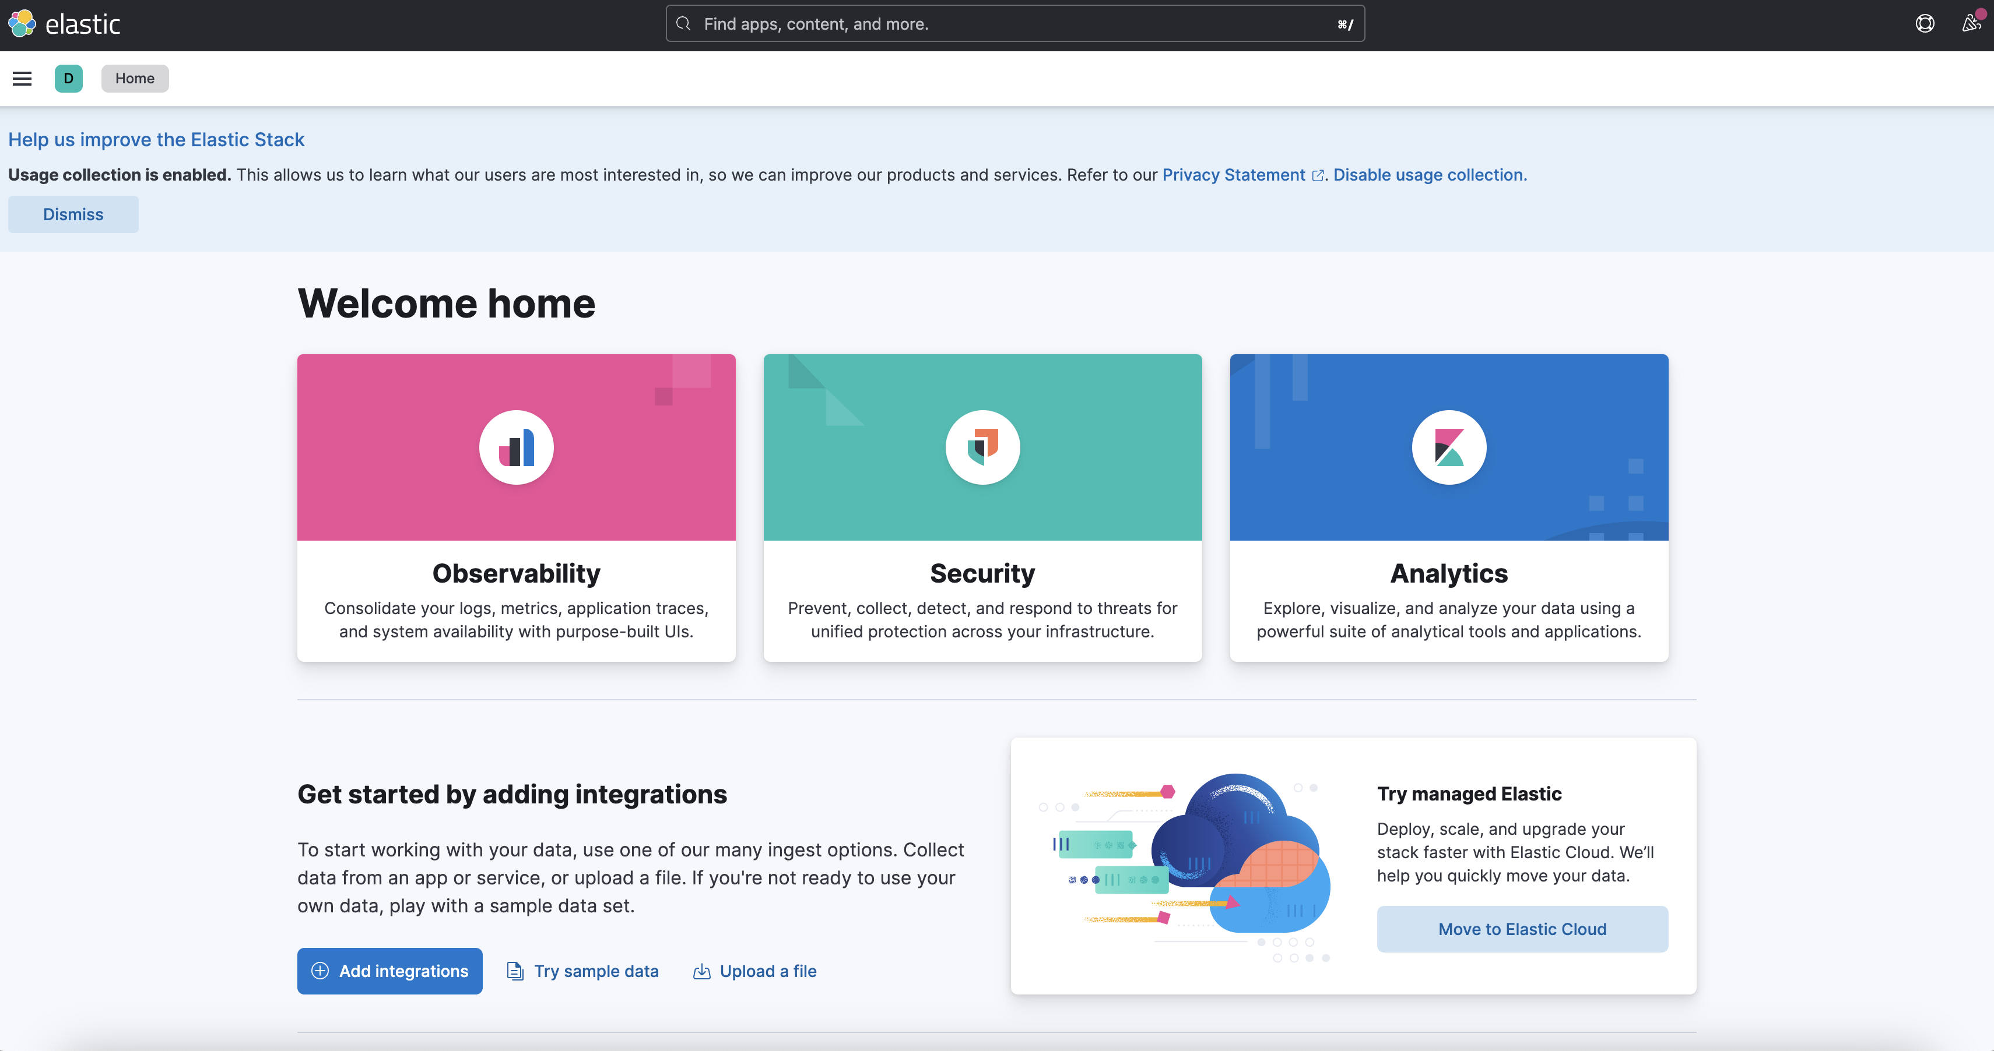This screenshot has height=1051, width=1994.
Task: Click the Try sample data document icon
Action: click(515, 971)
